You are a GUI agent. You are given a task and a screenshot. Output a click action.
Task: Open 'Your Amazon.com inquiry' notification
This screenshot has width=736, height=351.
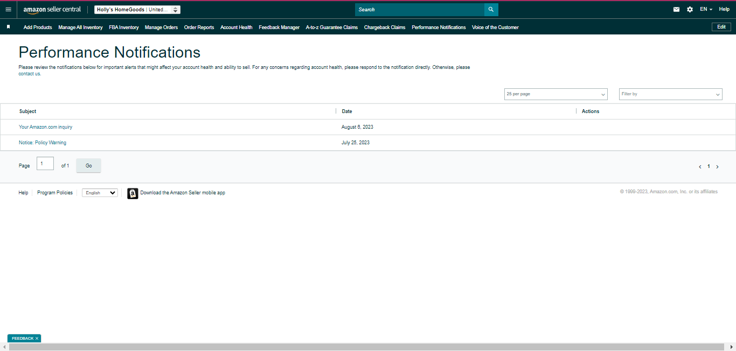pyautogui.click(x=45, y=127)
